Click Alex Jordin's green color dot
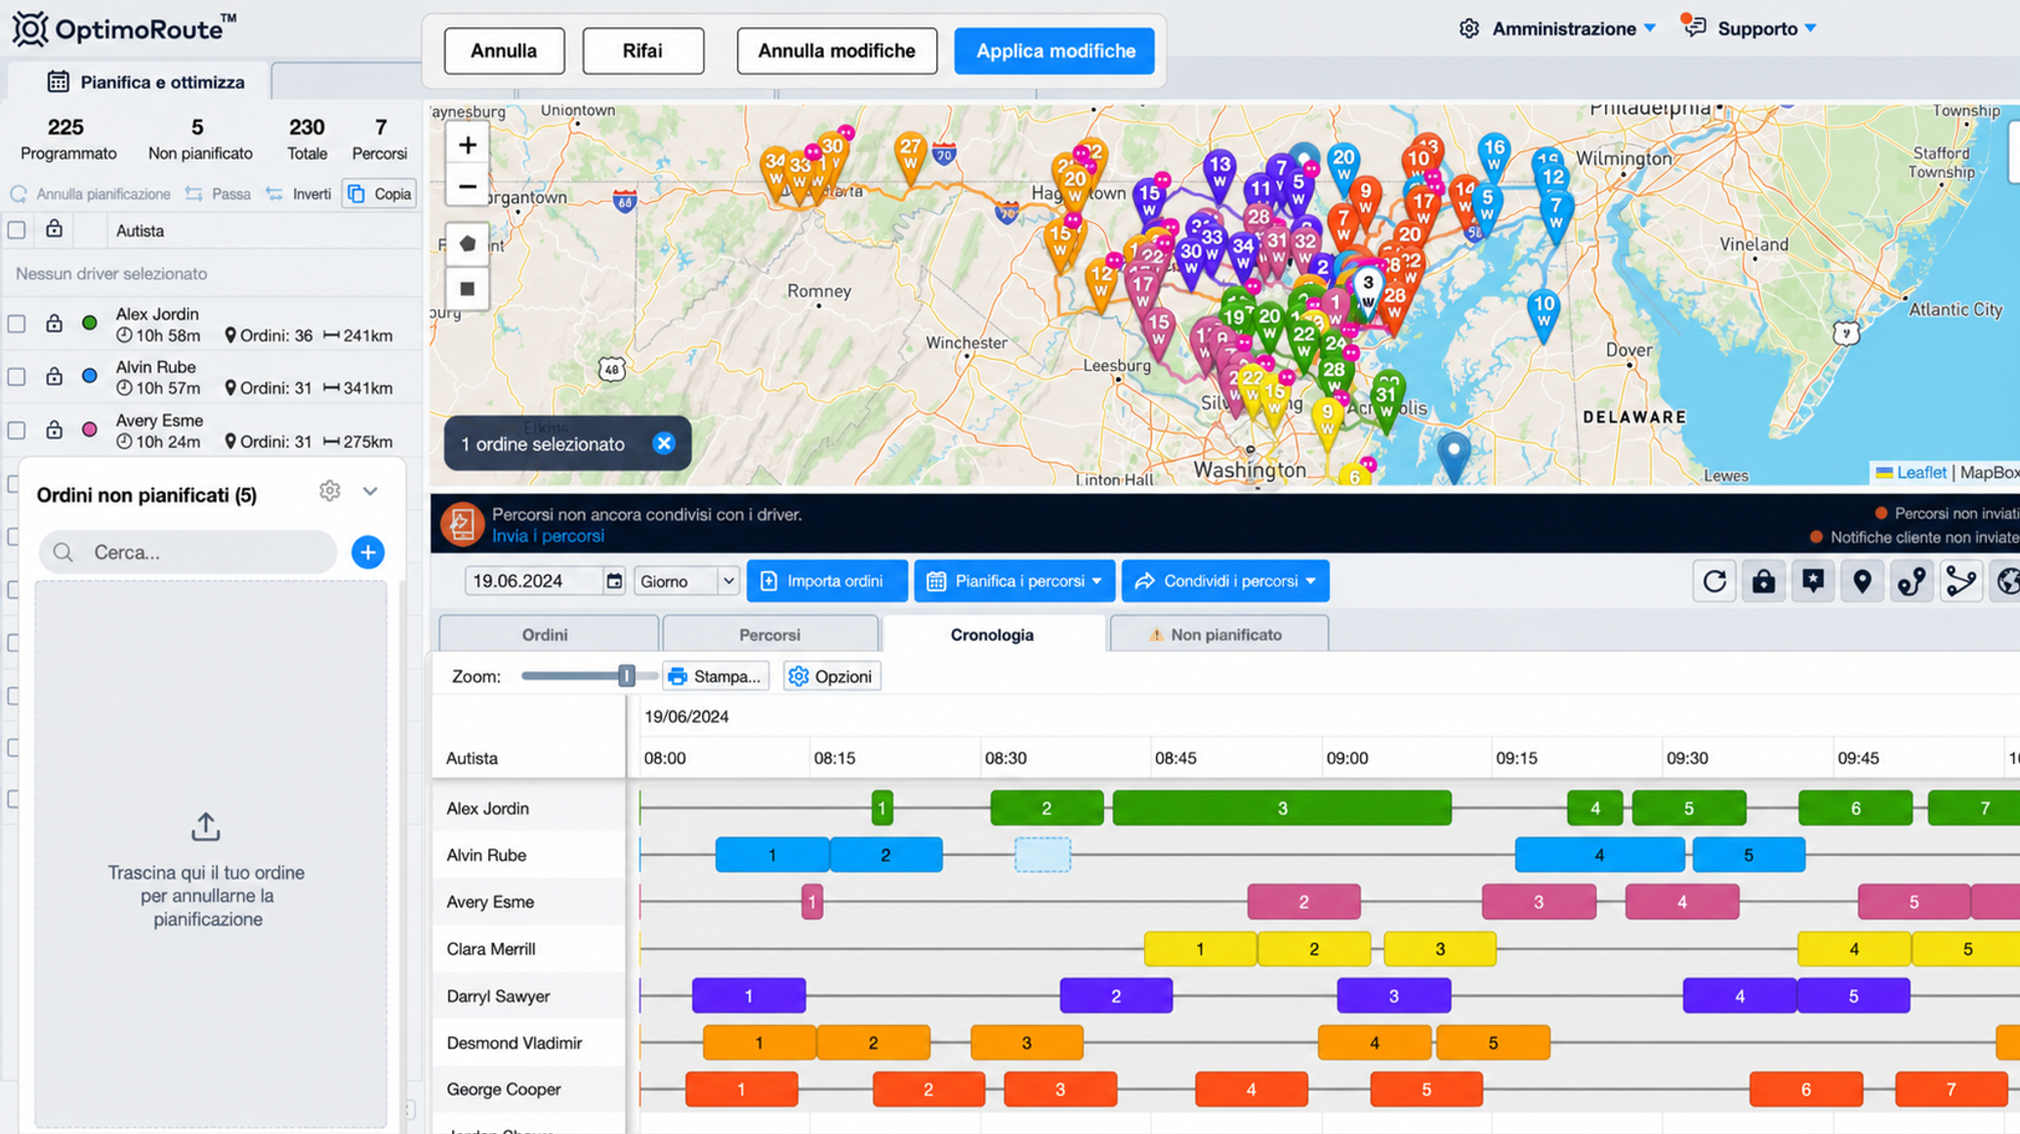2020x1134 pixels. (90, 323)
